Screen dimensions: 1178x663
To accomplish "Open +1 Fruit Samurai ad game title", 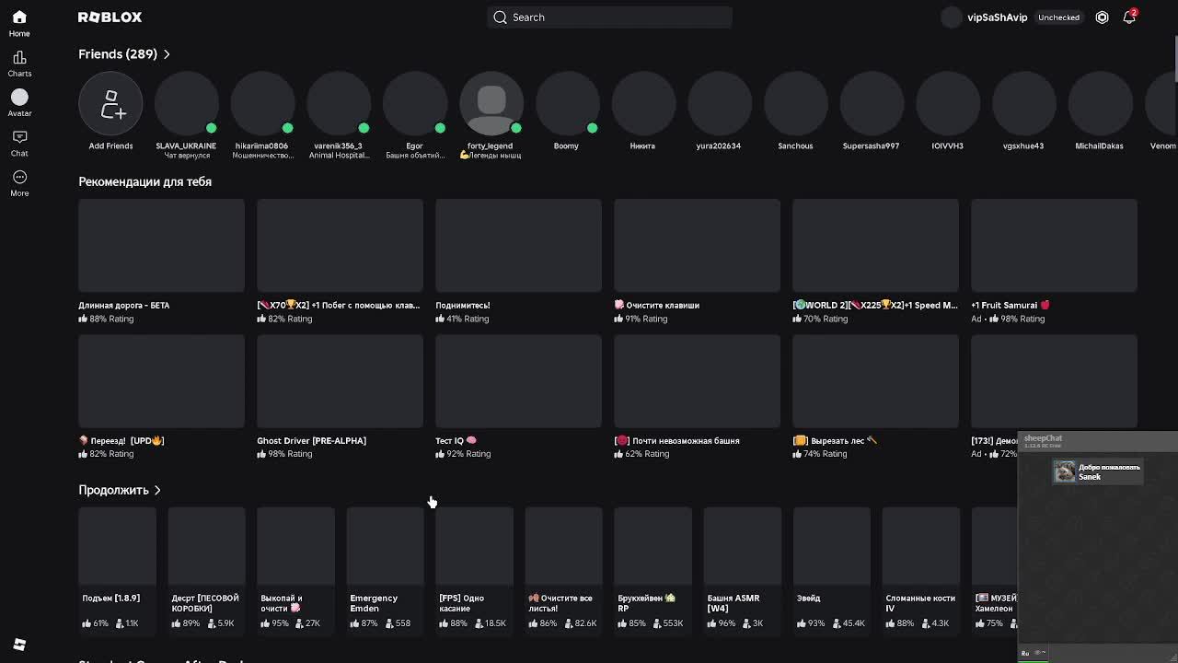I will click(1011, 305).
